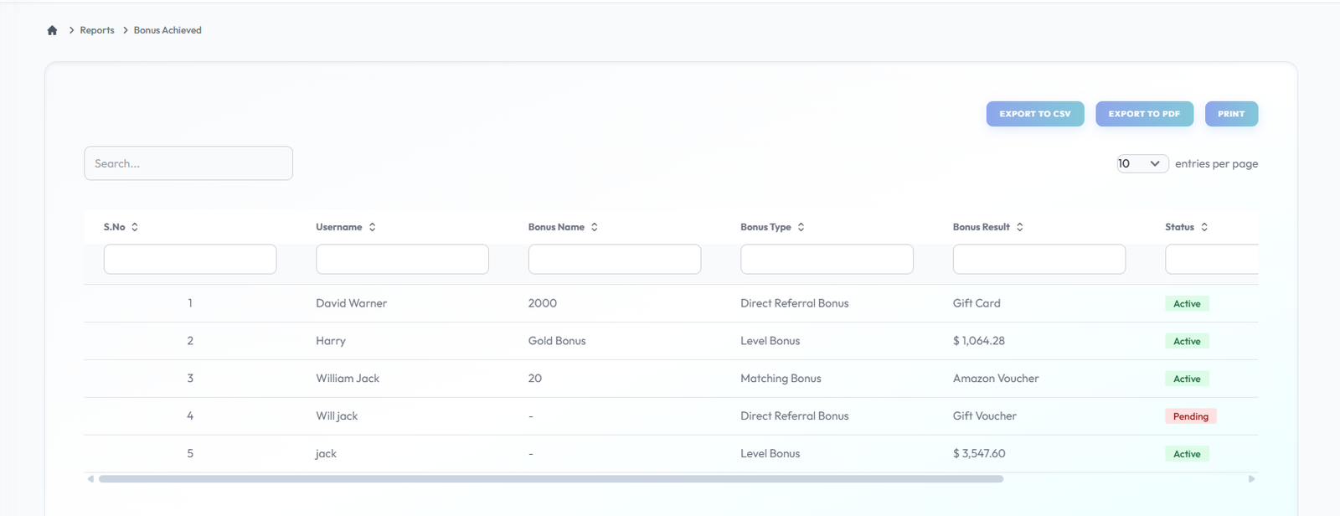The image size is (1340, 516).
Task: Sort by Status column arrows
Action: click(x=1204, y=227)
